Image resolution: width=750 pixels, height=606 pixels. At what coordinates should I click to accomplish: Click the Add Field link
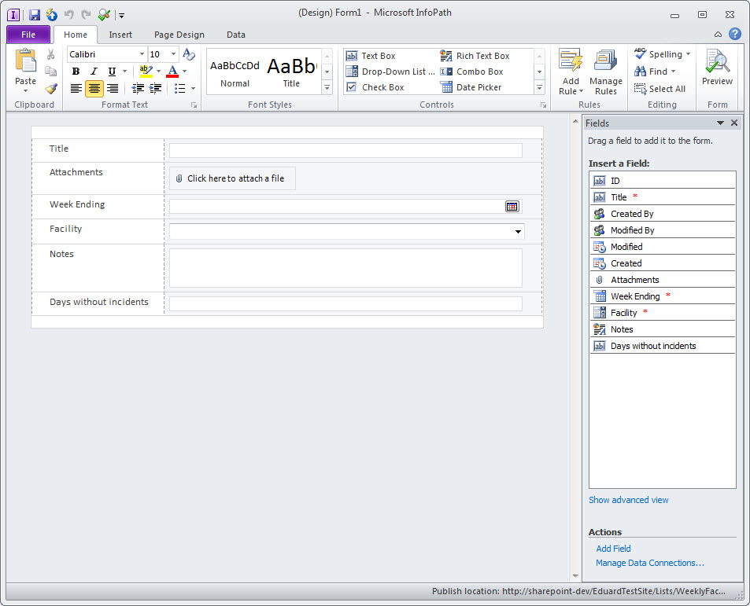[x=613, y=549]
